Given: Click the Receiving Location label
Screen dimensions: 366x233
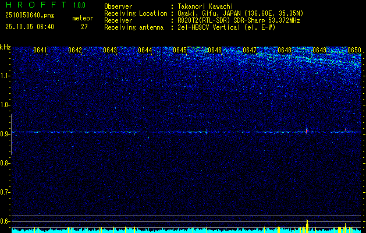Looking at the screenshot, I should [x=136, y=13].
